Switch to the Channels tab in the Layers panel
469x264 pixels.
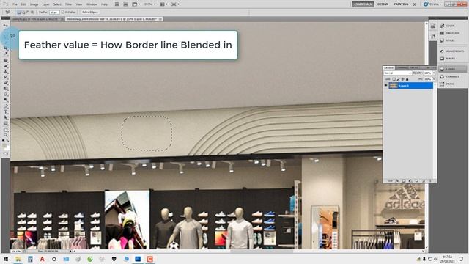coord(402,68)
